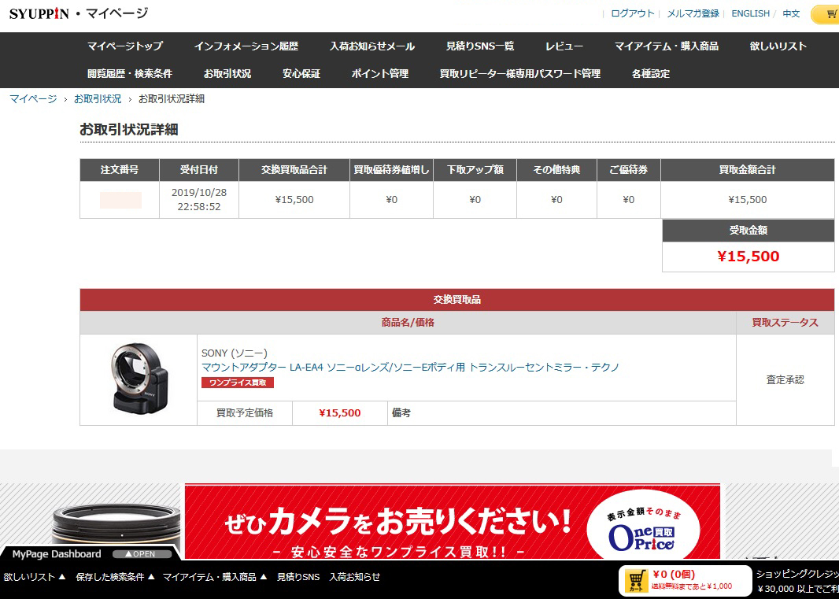Click the 交換買取品合計 column header
This screenshot has width=839, height=599.
294,170
